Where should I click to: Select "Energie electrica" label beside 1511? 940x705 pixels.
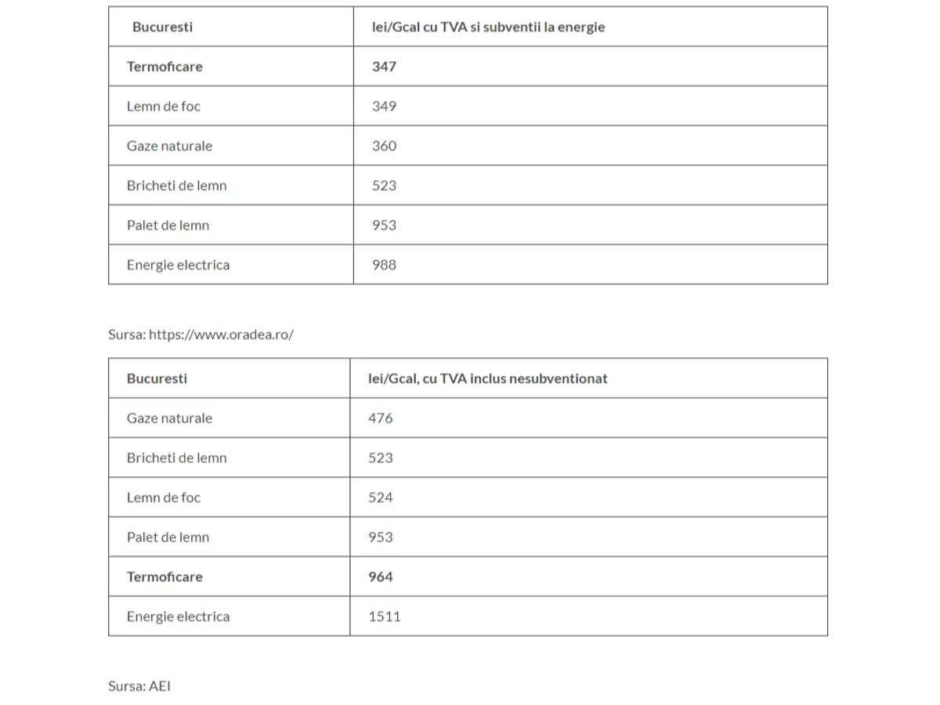tap(178, 616)
